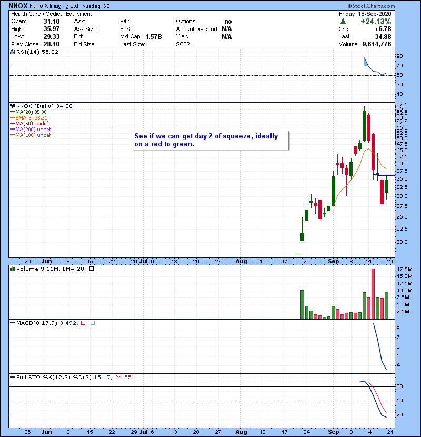Toggle the empty EMA(20) box beside Volume
This screenshot has height=437, width=421.
[92, 269]
